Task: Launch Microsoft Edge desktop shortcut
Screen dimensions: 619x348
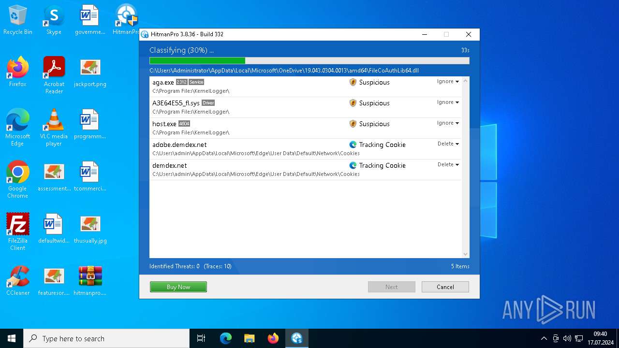Action: point(18,128)
